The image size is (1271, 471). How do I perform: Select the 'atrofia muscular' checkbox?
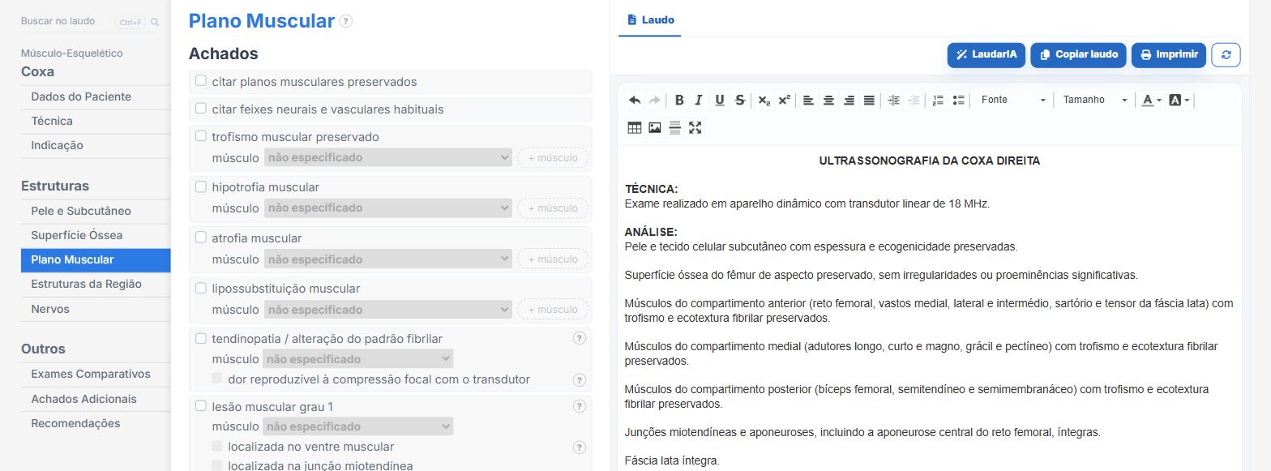[x=201, y=238]
